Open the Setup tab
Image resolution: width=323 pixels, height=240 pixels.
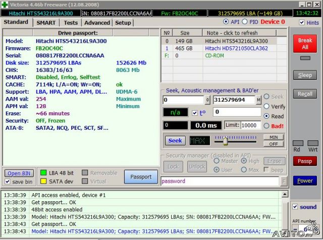(123, 23)
